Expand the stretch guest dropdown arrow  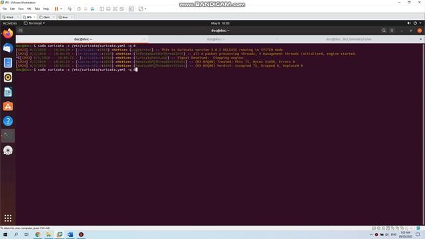coord(145,9)
